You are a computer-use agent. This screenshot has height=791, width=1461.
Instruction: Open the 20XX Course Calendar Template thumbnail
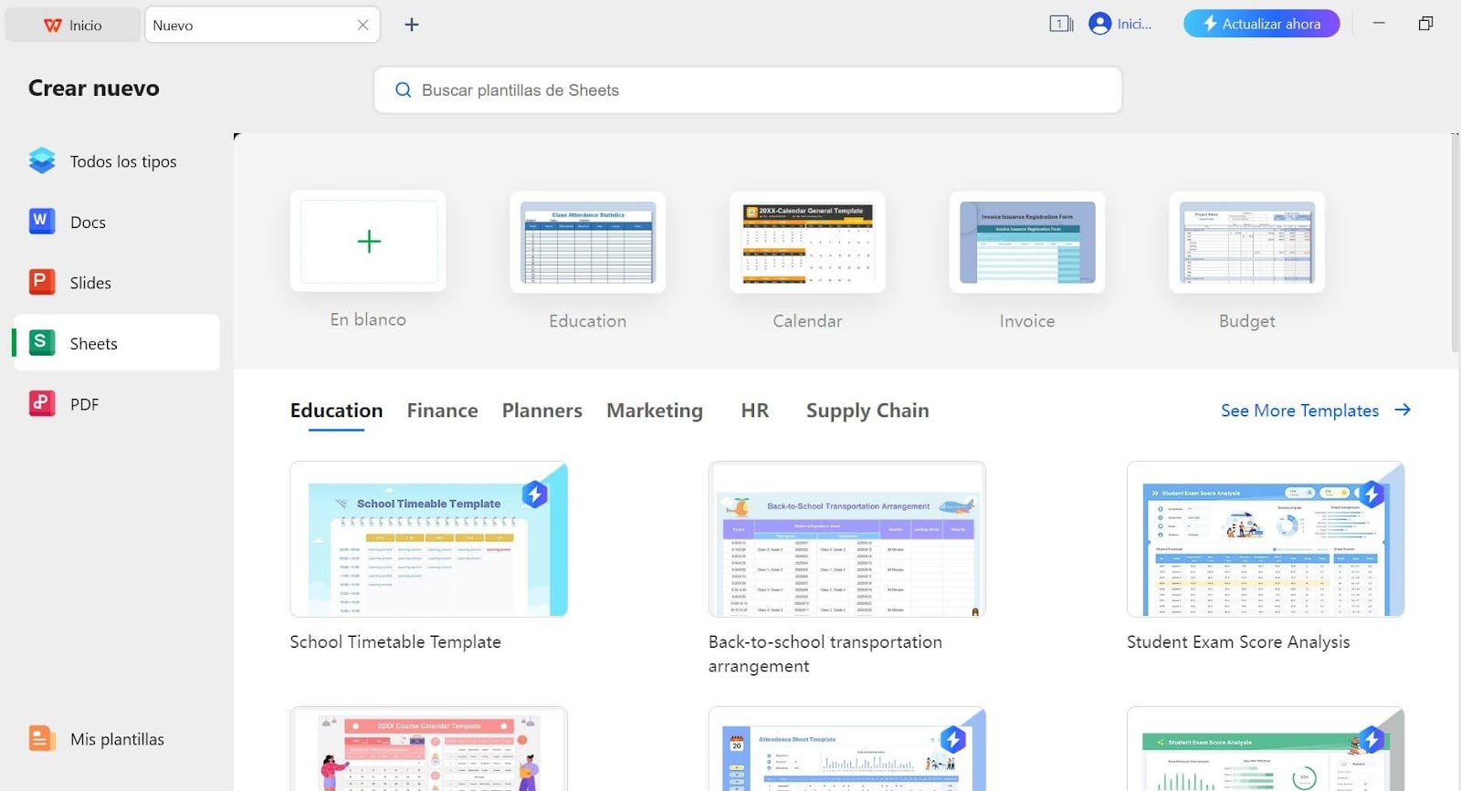[x=428, y=749]
